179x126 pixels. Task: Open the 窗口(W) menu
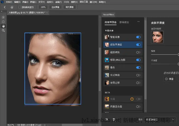coord(93,2)
